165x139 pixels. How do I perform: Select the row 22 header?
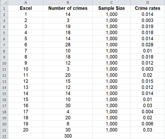point(4,136)
